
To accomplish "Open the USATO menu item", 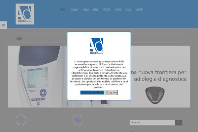I will pos(129,10).
